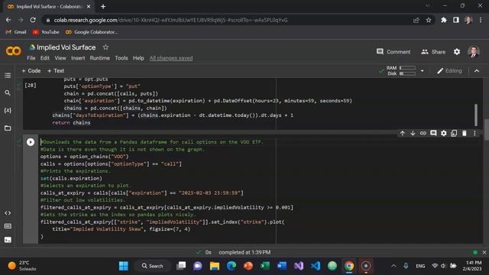Image resolution: width=489 pixels, height=275 pixels.
Task: Open the Google account avatar in Colab
Action: pos(474,52)
